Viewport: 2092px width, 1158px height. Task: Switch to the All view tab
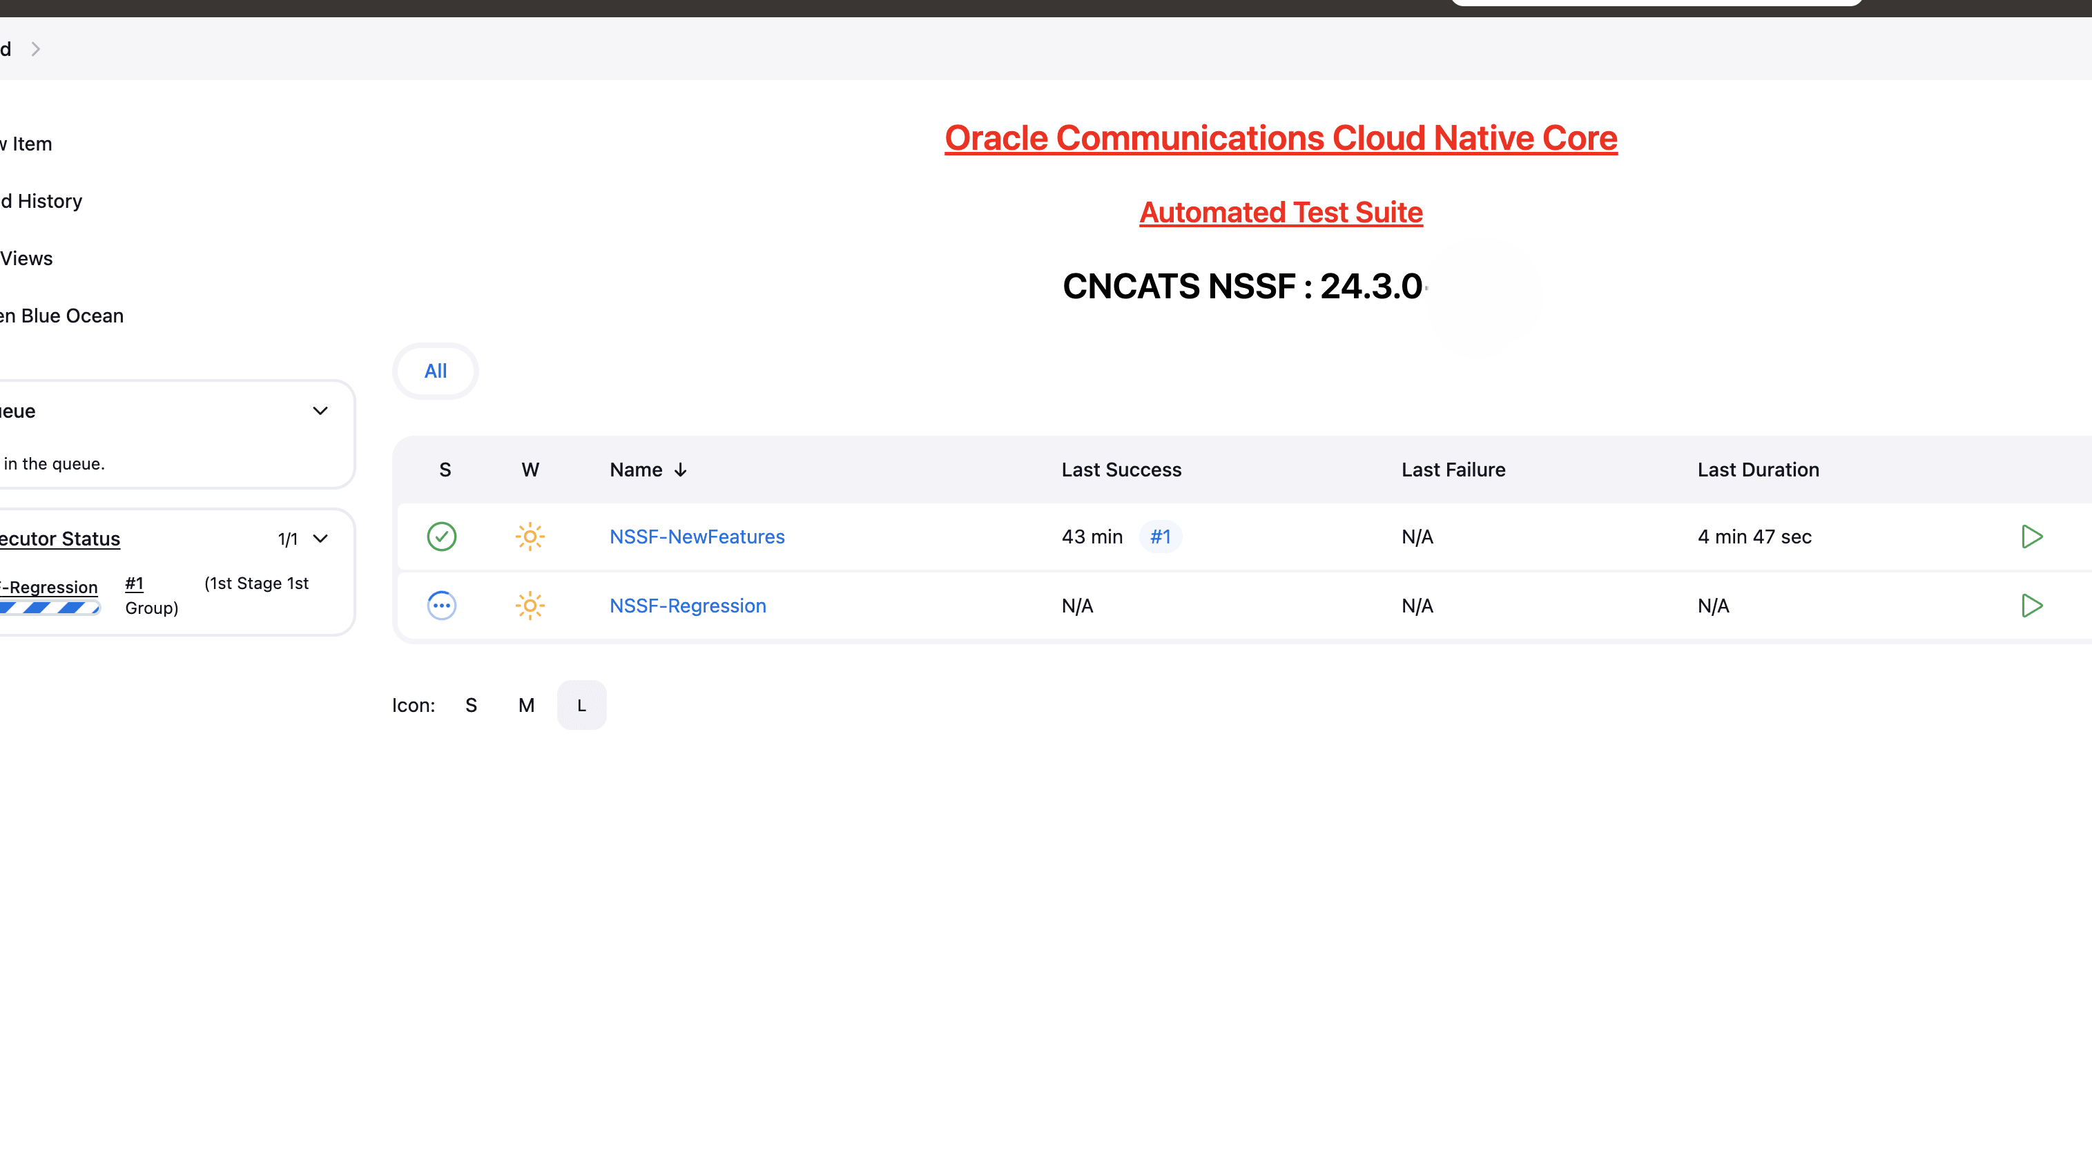(x=435, y=371)
